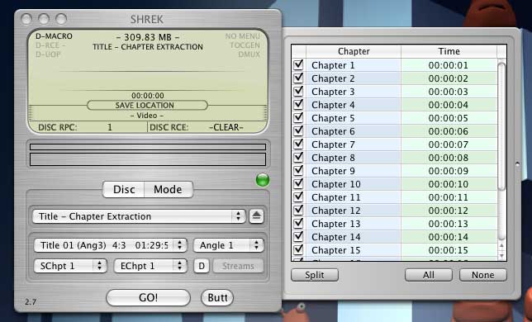Click the chapter list scroll-up arrow

pyautogui.click(x=501, y=245)
